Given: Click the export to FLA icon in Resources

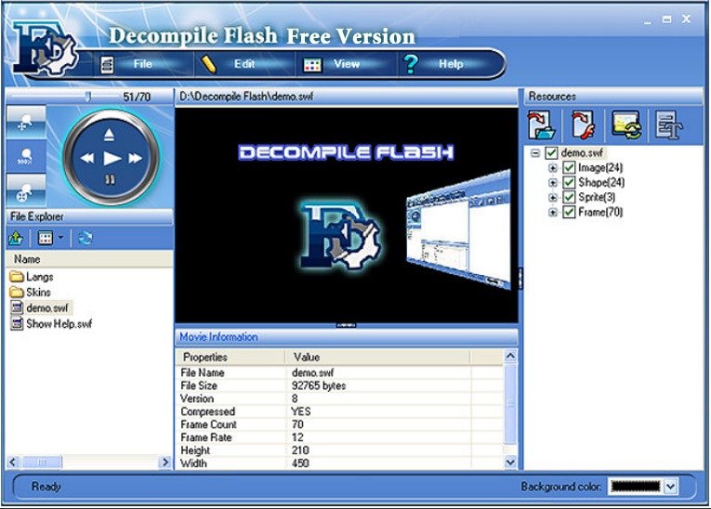Looking at the screenshot, I should (x=583, y=125).
